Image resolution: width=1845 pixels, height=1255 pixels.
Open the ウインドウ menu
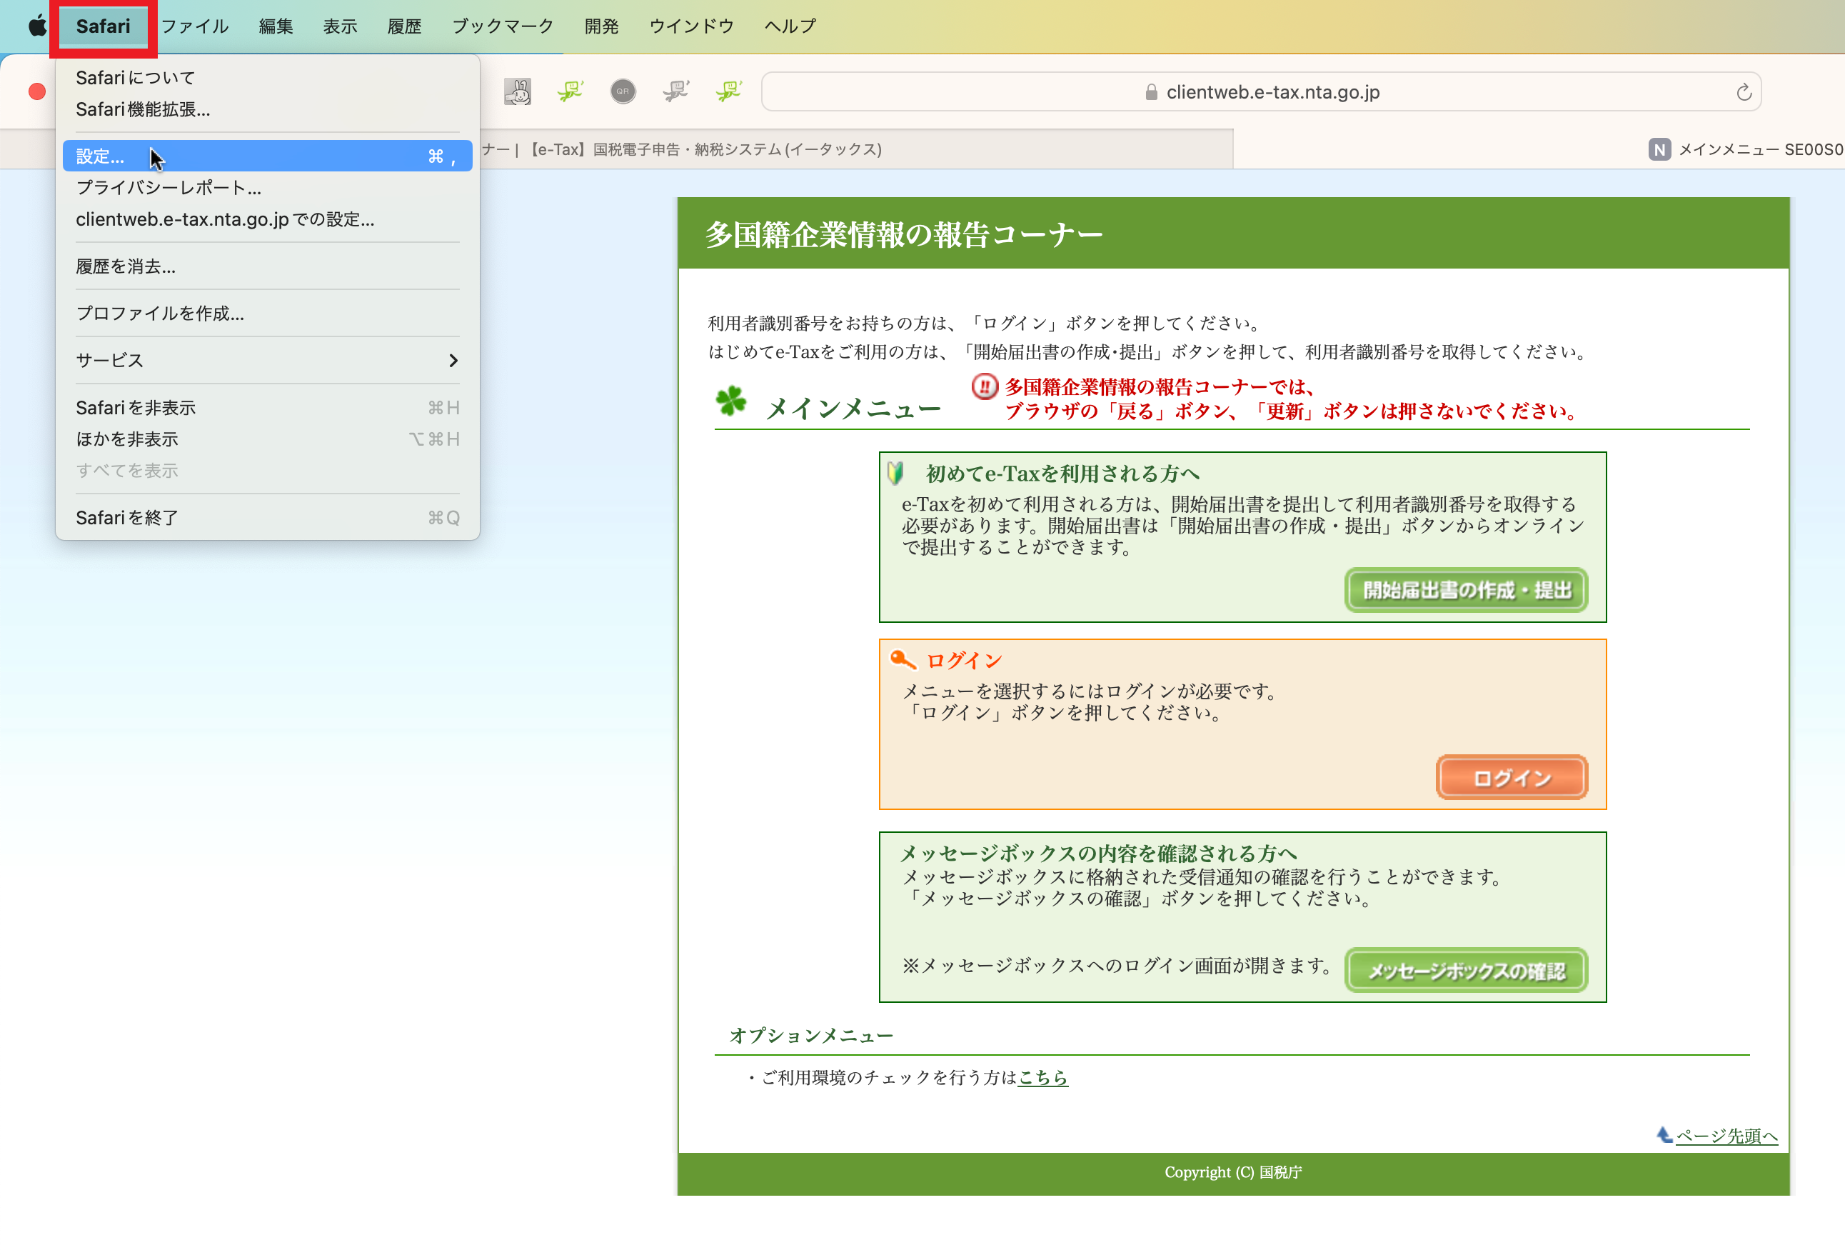pos(691,26)
